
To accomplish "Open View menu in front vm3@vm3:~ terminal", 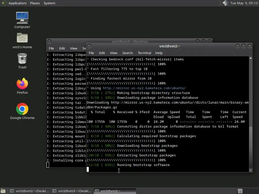I will coord(114,53).
